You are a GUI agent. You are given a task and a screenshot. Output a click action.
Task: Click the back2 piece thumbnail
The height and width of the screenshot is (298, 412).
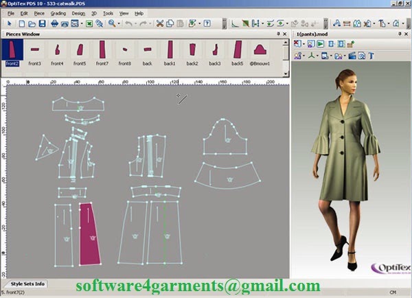(192, 53)
